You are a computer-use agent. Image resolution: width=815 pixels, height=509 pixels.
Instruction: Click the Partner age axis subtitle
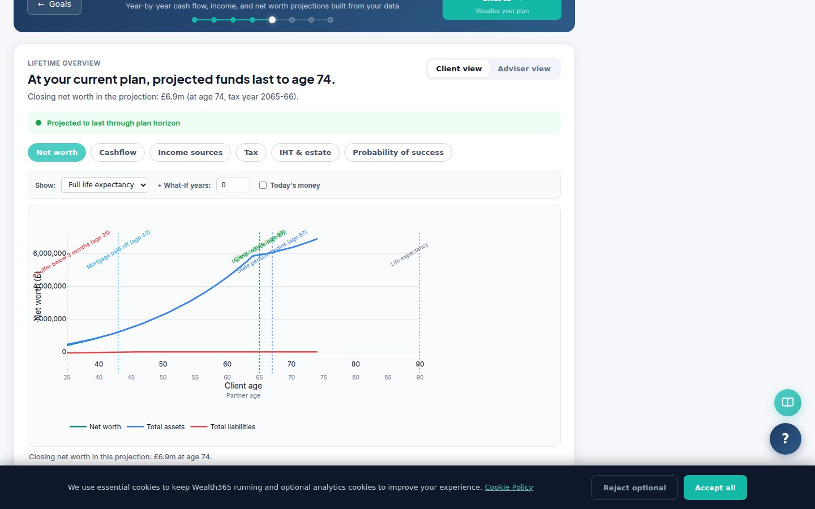tap(243, 396)
